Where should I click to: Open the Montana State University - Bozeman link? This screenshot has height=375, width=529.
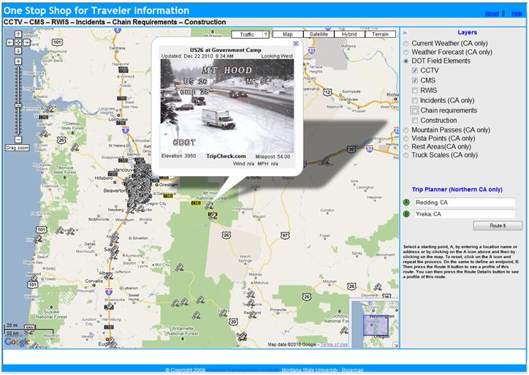pyautogui.click(x=322, y=371)
